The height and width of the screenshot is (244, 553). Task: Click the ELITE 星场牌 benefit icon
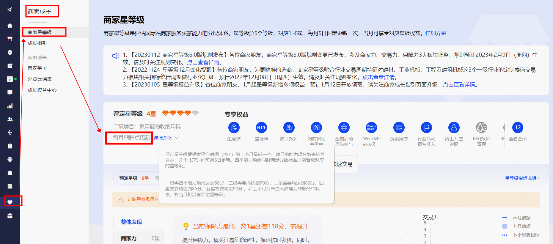[x=261, y=128]
